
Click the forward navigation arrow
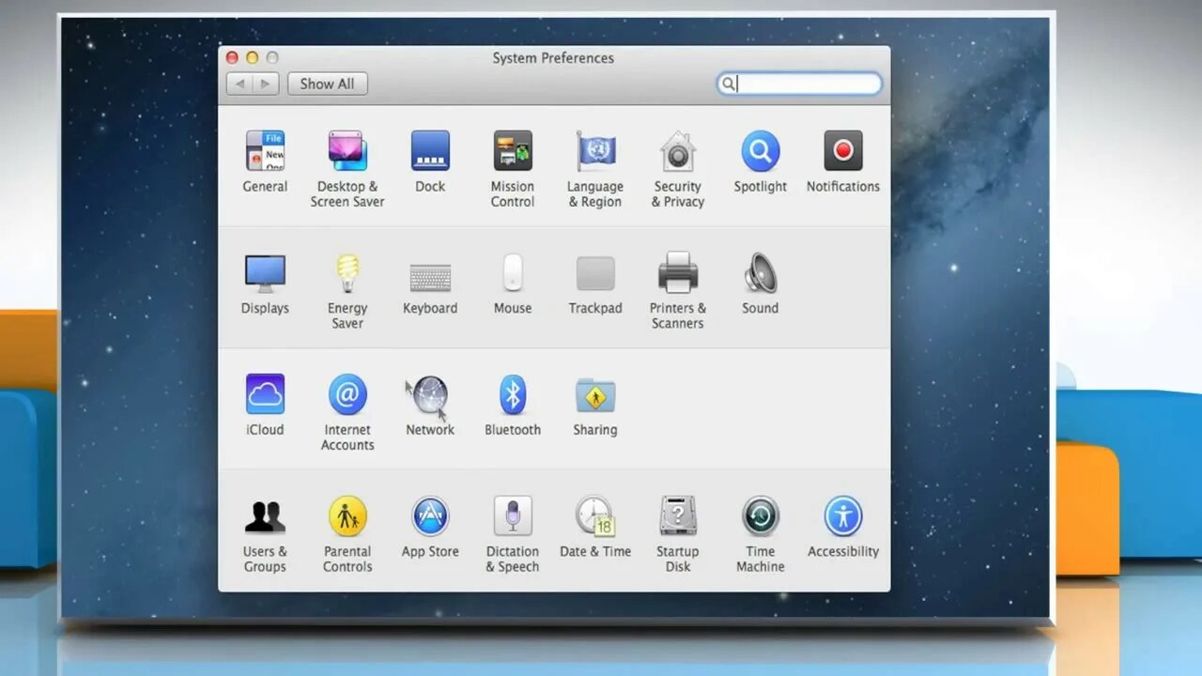click(266, 84)
